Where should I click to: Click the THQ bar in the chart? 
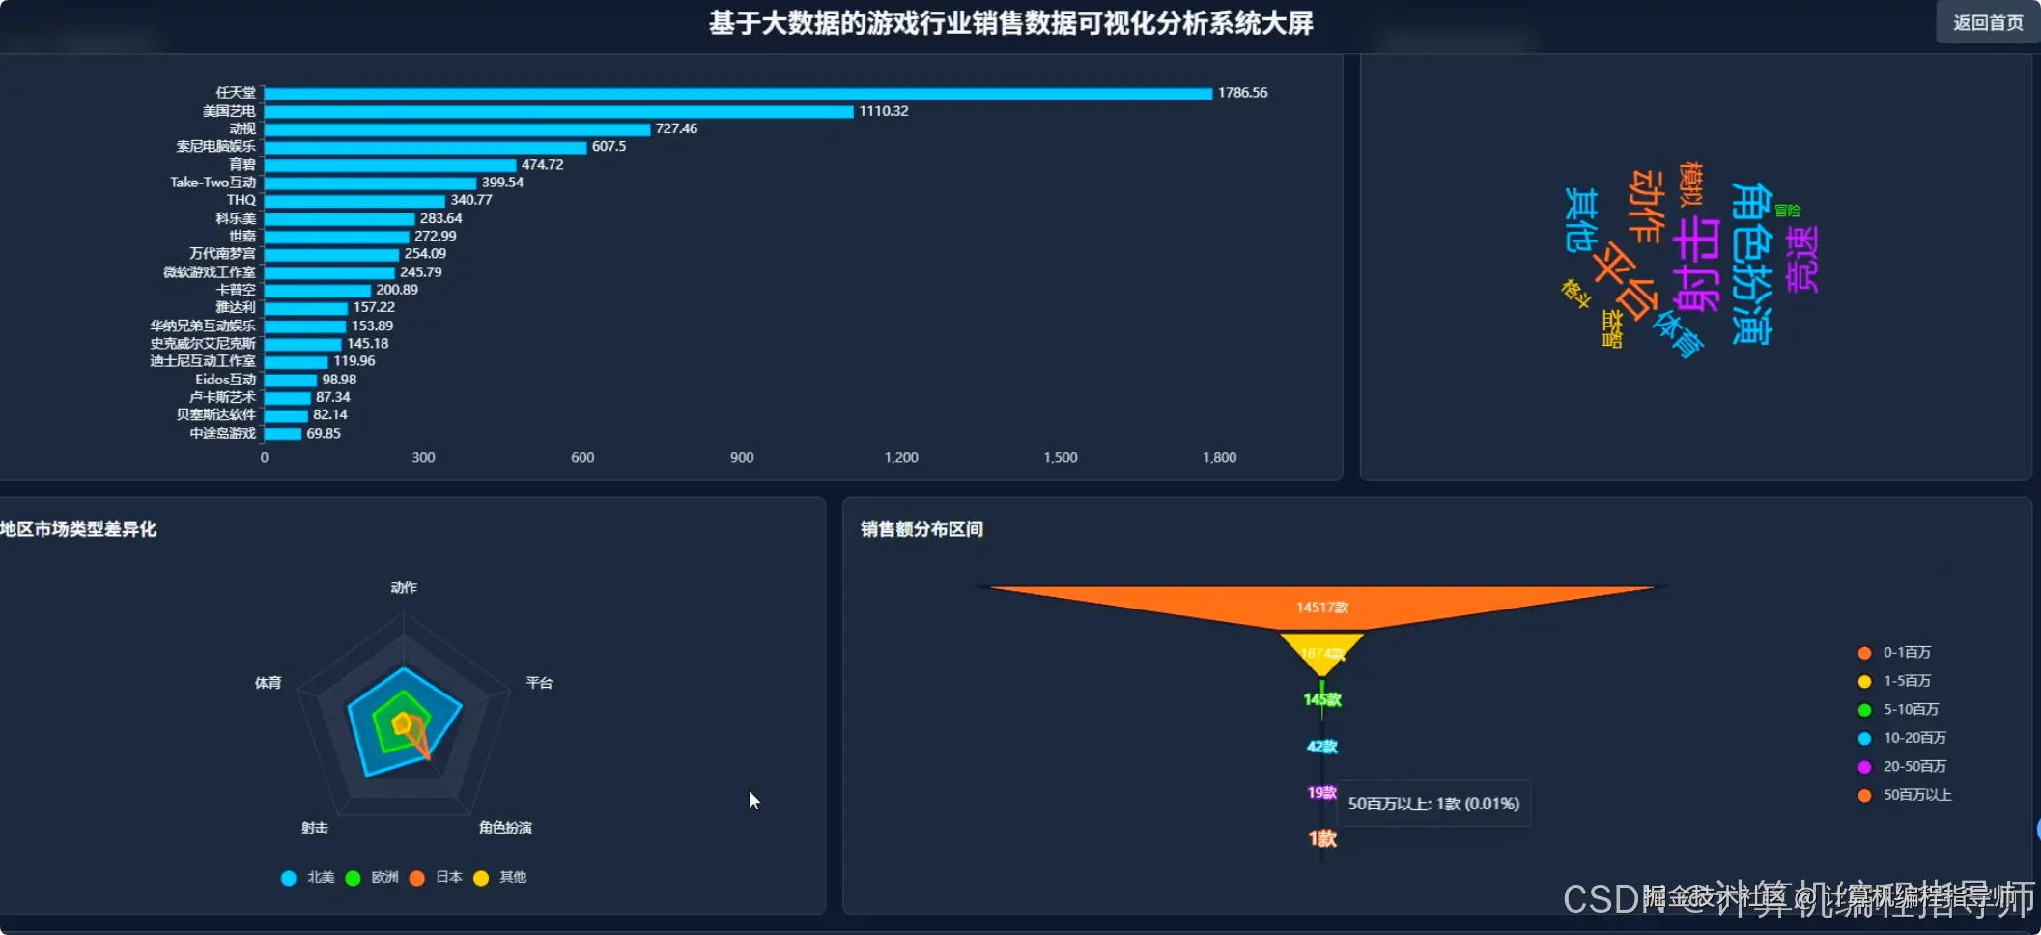coord(354,201)
